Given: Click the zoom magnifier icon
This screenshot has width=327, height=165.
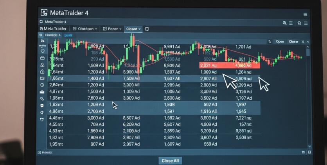Looking at the screenshot, I should click(284, 23).
